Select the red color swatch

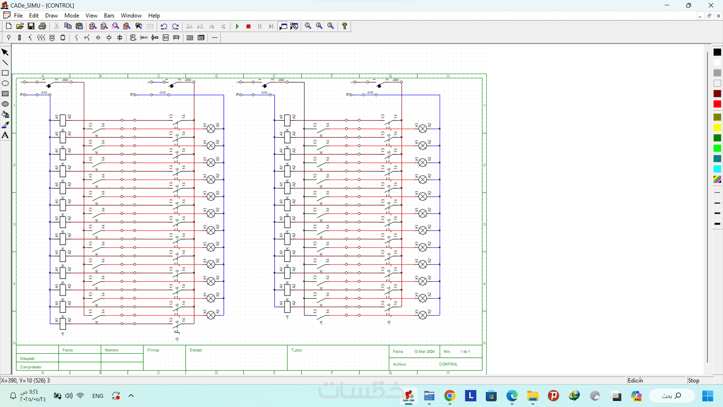(x=717, y=104)
